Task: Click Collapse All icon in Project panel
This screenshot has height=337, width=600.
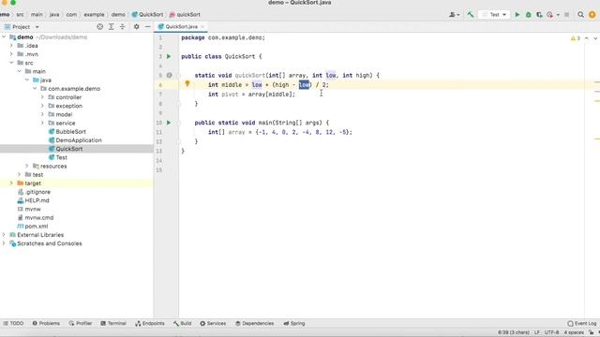Action: pyautogui.click(x=123, y=27)
